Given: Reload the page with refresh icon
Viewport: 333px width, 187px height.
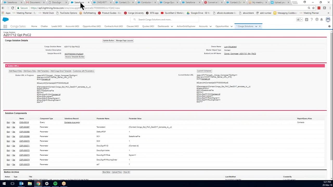Looking at the screenshot, I should 12,8.
